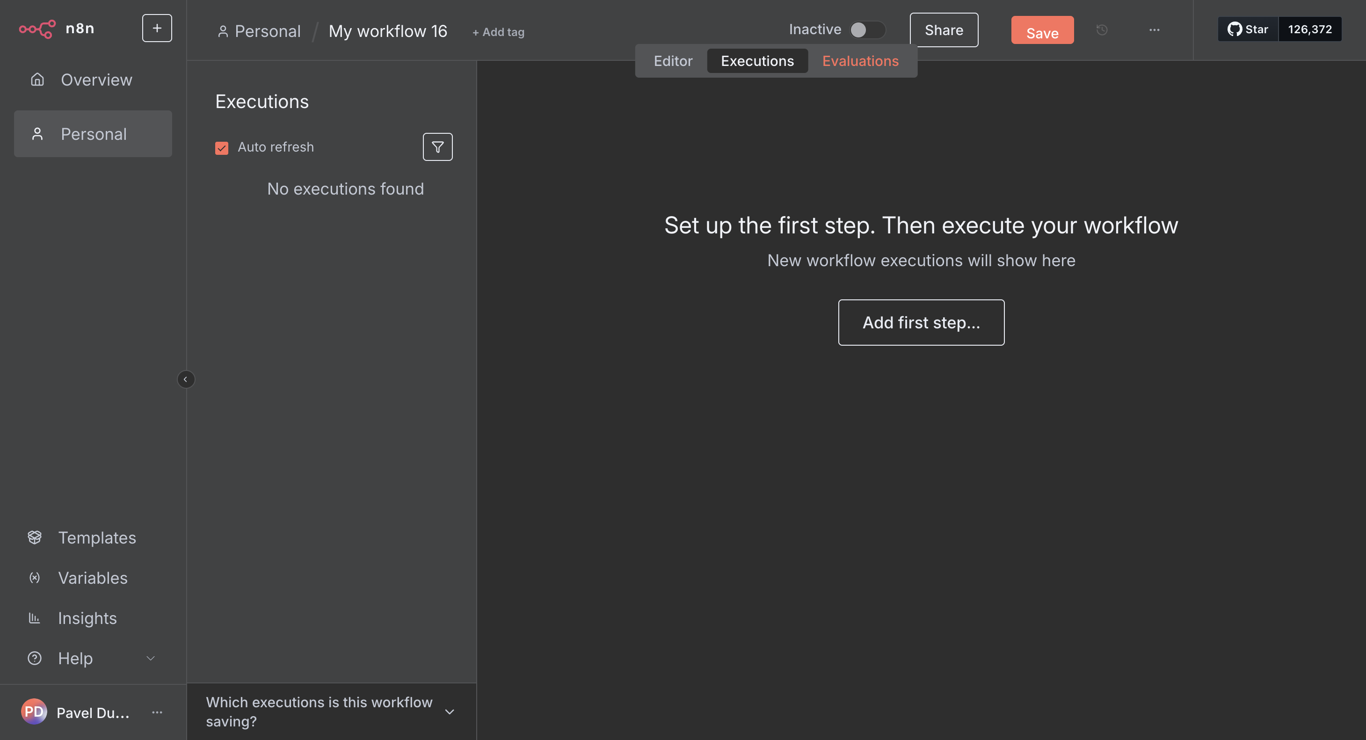Image resolution: width=1366 pixels, height=740 pixels.
Task: Click the Templates box icon in sidebar
Action: (x=35, y=537)
